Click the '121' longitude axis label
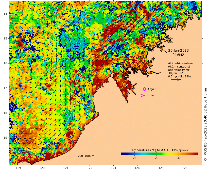The height and width of the screenshot is (172, 208). [66, 168]
